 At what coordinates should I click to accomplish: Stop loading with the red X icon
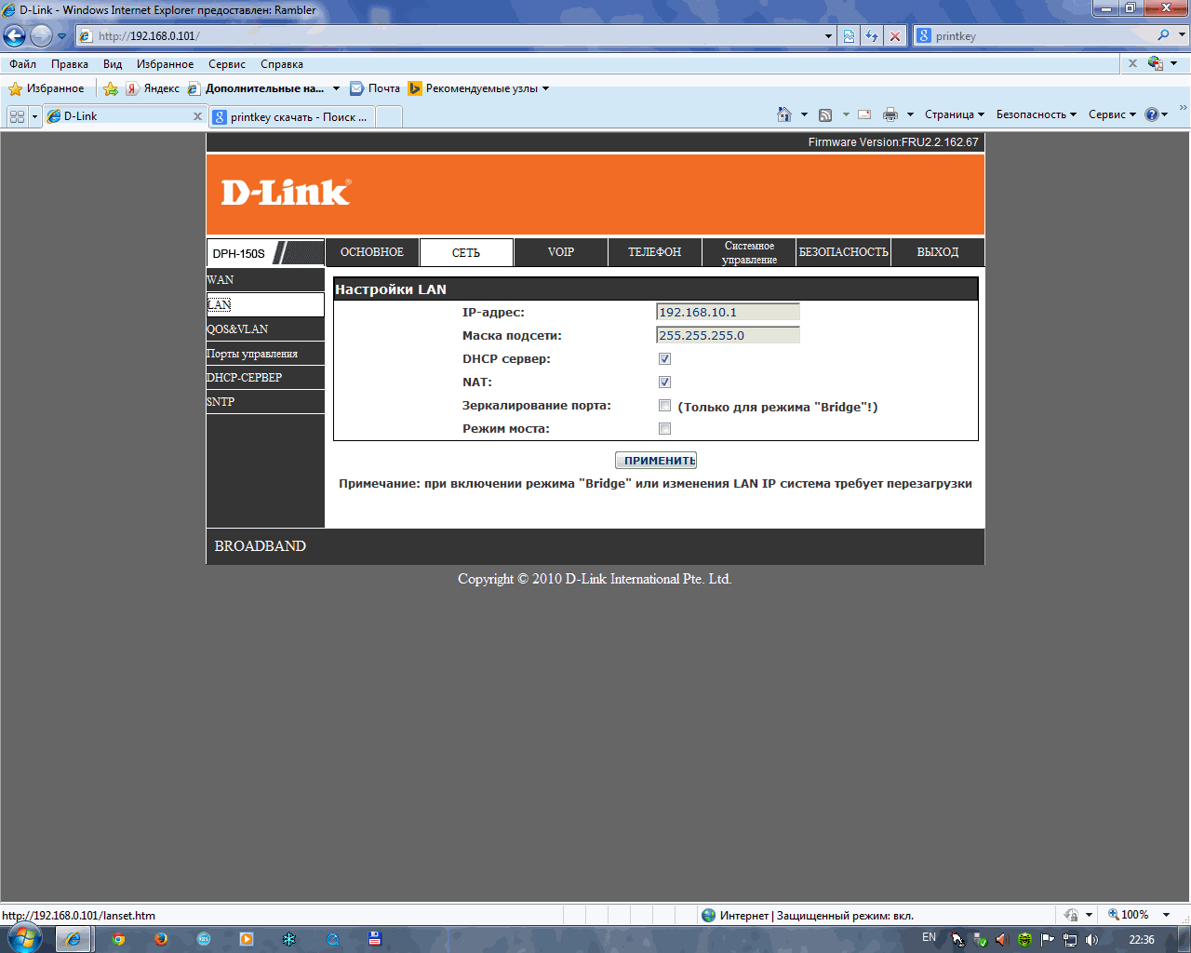[895, 36]
